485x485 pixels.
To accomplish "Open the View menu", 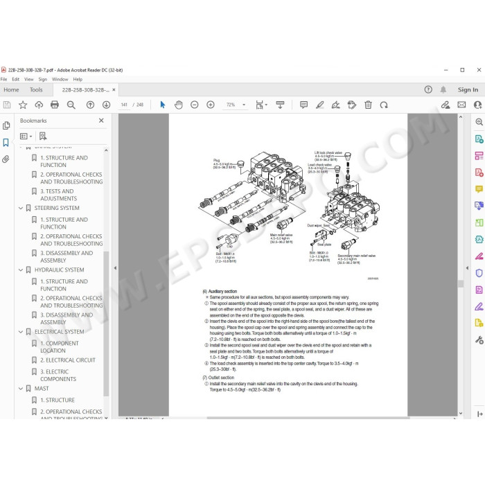I will point(29,79).
